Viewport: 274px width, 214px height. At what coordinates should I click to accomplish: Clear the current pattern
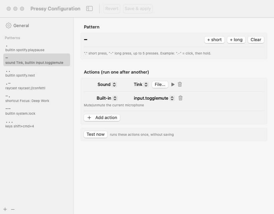point(256,40)
